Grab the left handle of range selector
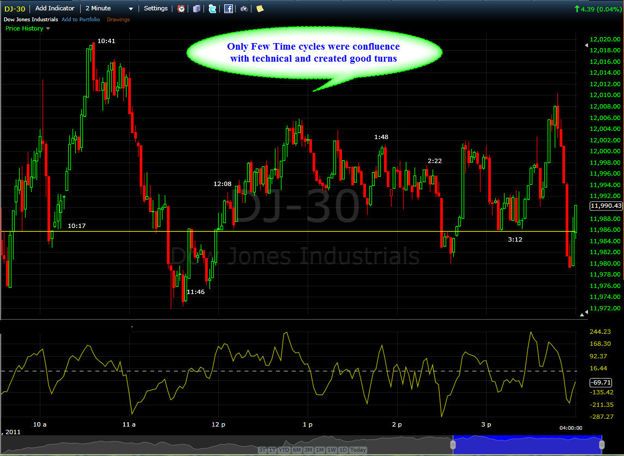This screenshot has width=624, height=456. pyautogui.click(x=453, y=445)
